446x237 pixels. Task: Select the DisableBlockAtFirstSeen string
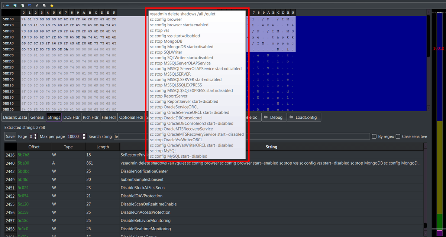point(143,188)
